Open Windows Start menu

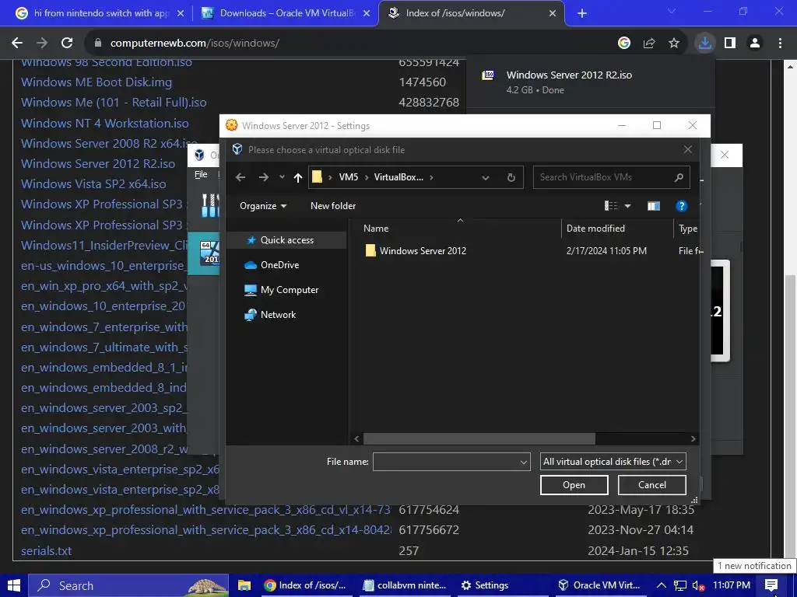pyautogui.click(x=14, y=585)
